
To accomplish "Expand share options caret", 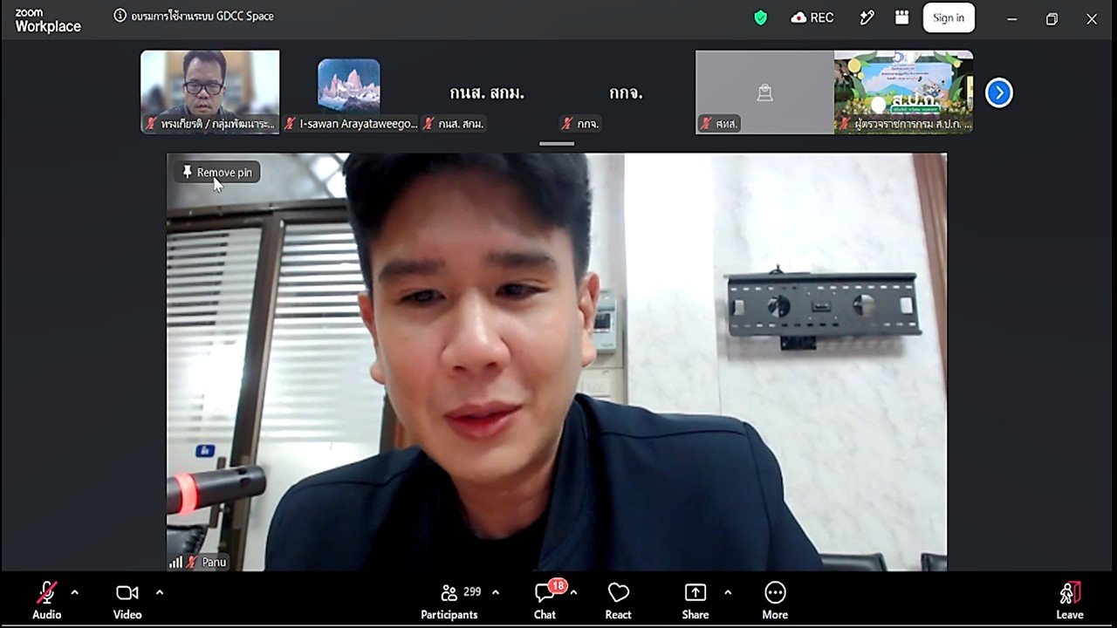I will click(728, 593).
